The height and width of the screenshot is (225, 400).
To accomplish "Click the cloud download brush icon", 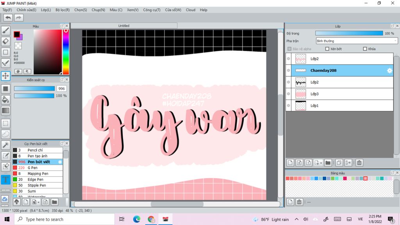I will pos(16,202).
